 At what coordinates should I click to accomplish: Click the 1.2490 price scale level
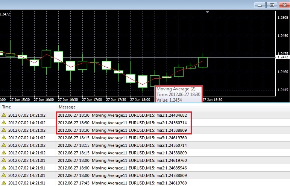[282, 36]
